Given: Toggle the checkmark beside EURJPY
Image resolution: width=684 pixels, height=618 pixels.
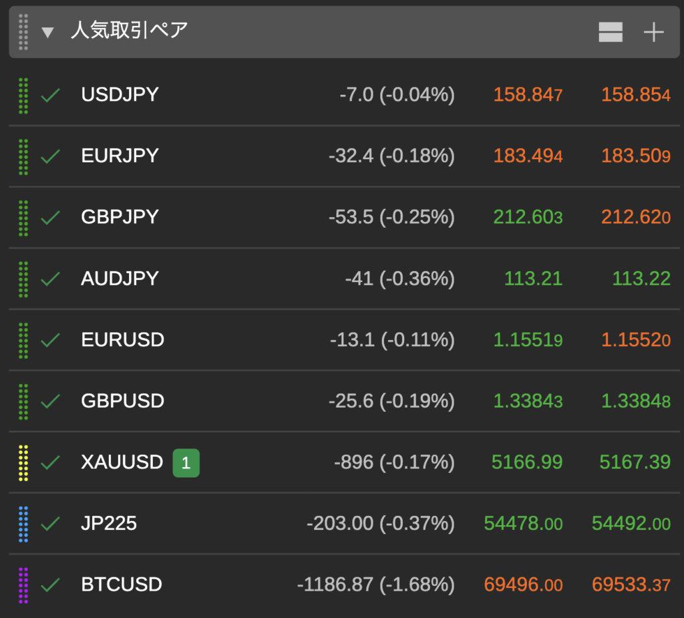Looking at the screenshot, I should coord(50,157).
